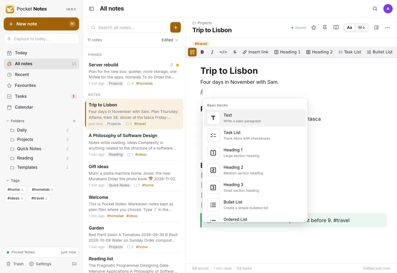The width and height of the screenshot is (397, 273).
Task: Click Insert link in the toolbar
Action: point(255,52)
